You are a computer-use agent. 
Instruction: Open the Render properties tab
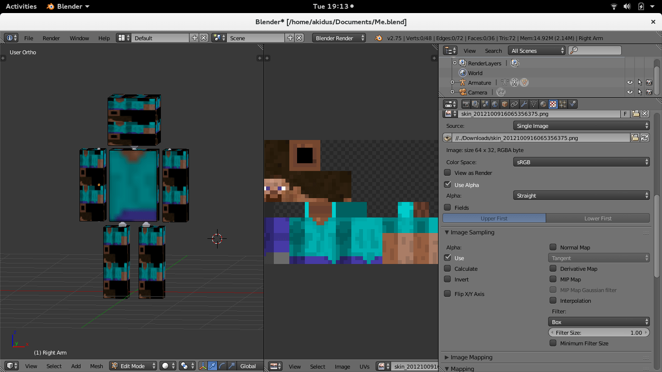(x=466, y=104)
